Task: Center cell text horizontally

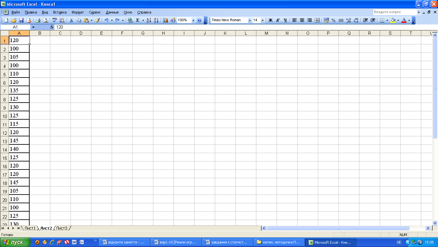Action: tap(302, 20)
